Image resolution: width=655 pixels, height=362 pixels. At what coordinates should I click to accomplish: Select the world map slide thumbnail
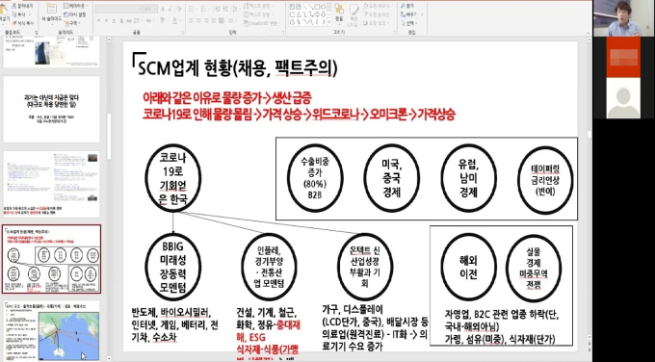52,330
